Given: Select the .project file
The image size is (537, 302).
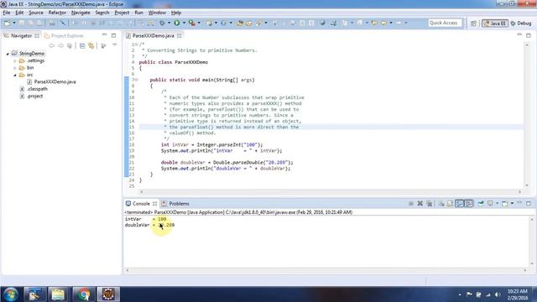Looking at the screenshot, I should click(35, 96).
